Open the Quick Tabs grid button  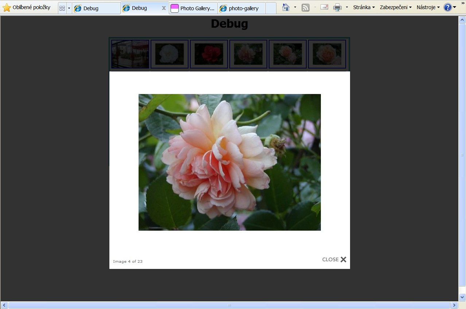click(x=62, y=8)
